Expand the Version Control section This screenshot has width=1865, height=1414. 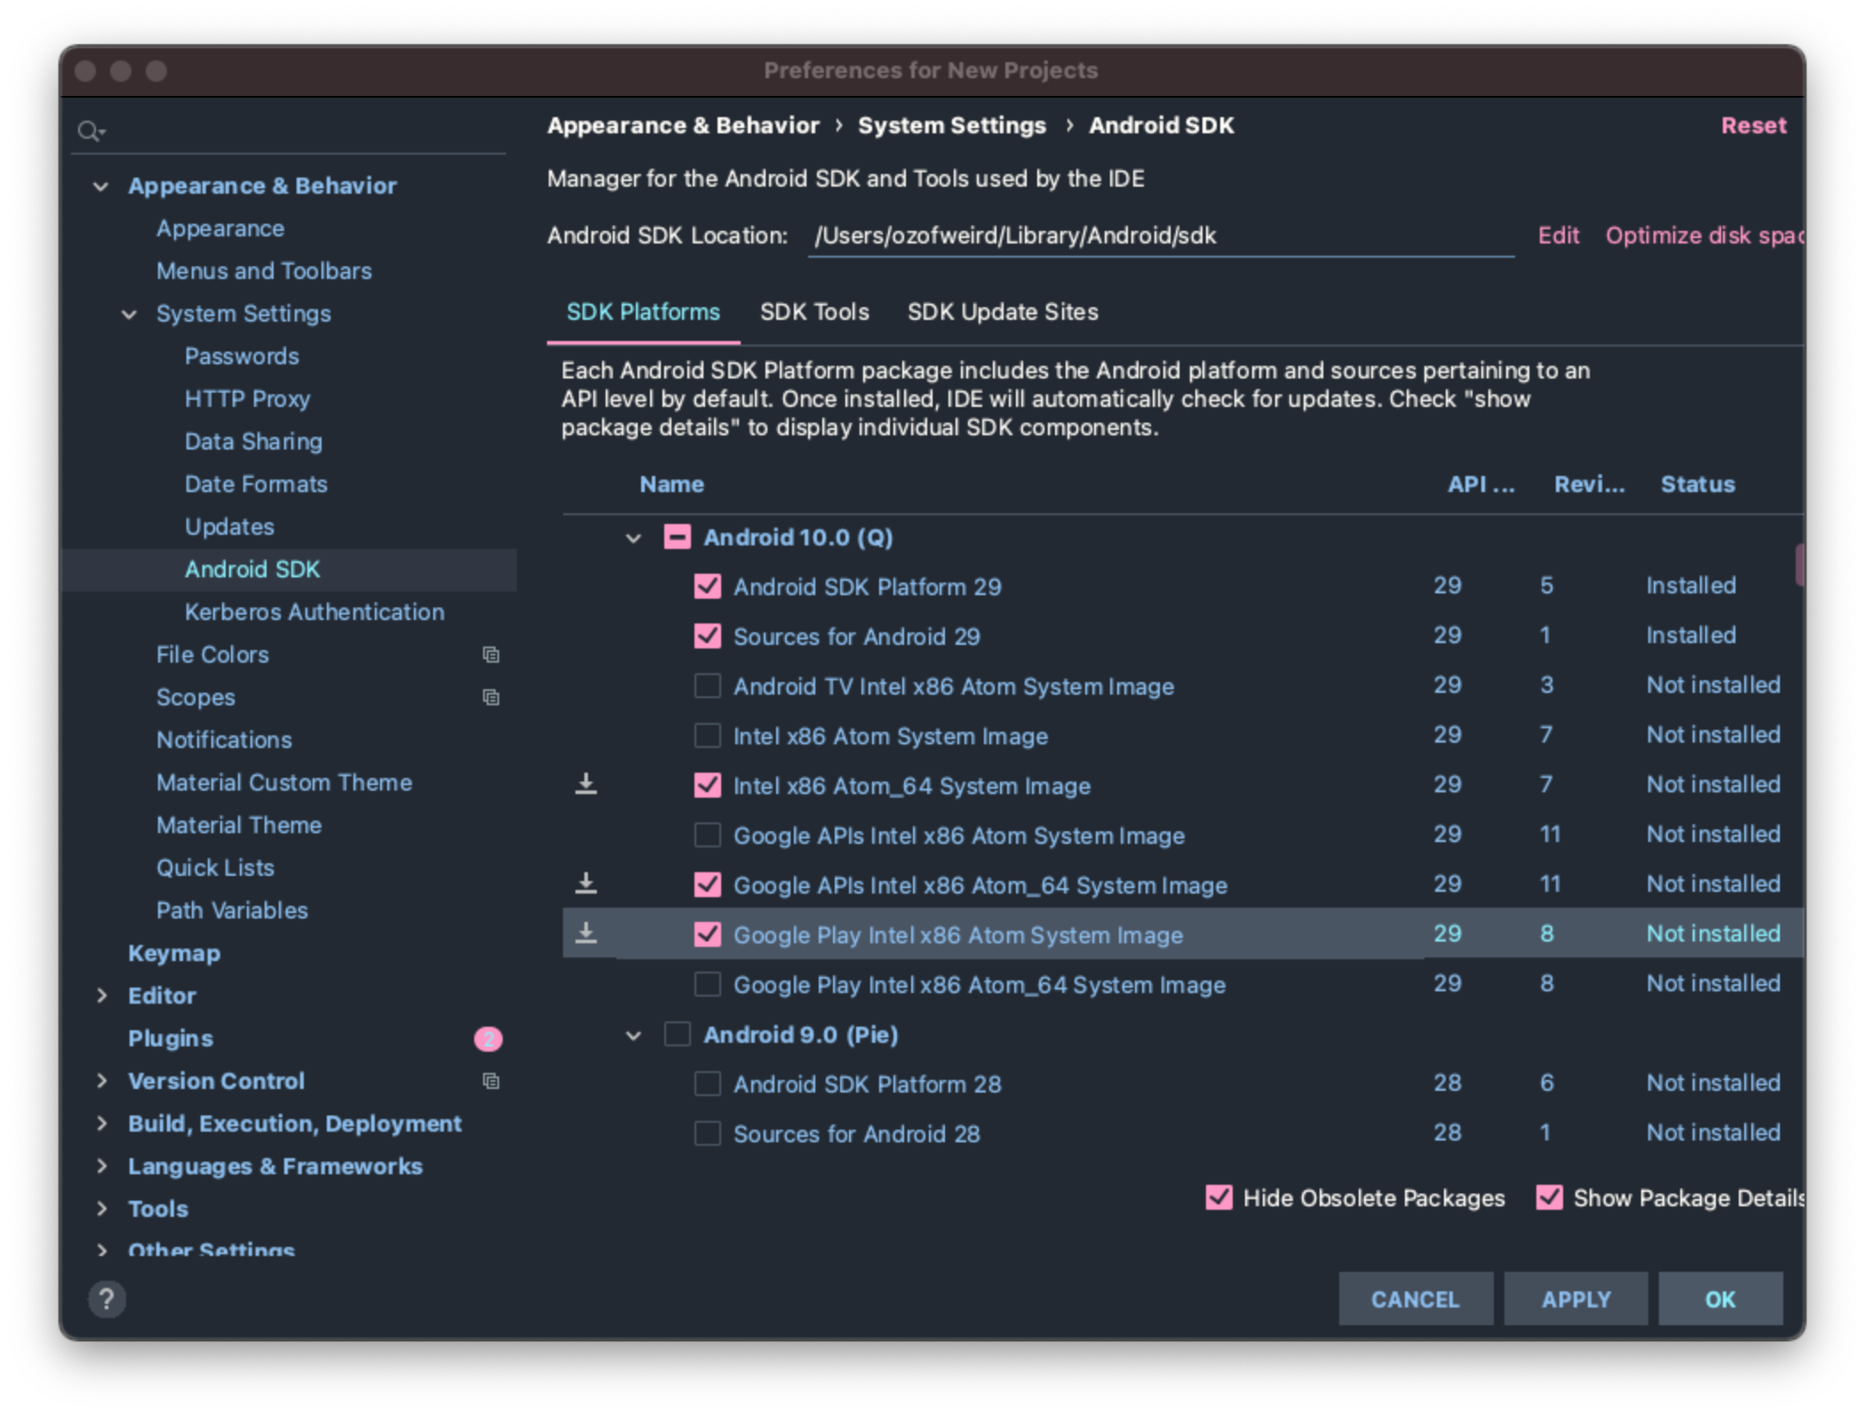pyautogui.click(x=101, y=1081)
